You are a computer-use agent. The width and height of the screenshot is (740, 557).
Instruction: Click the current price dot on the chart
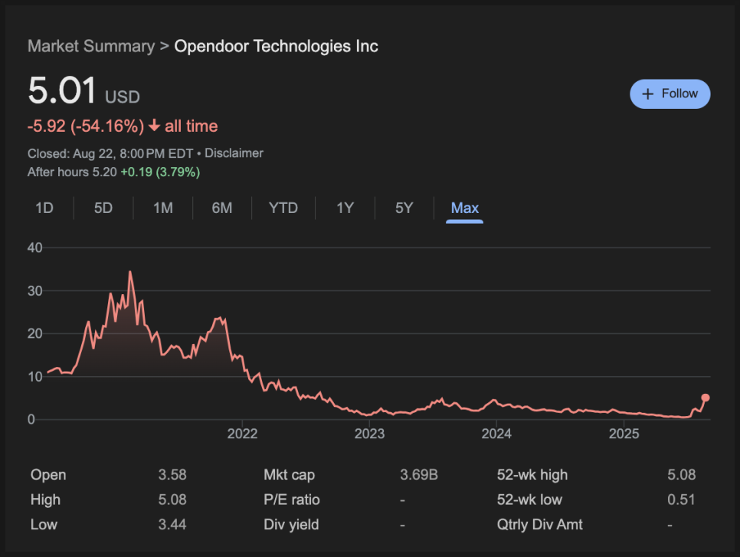705,398
